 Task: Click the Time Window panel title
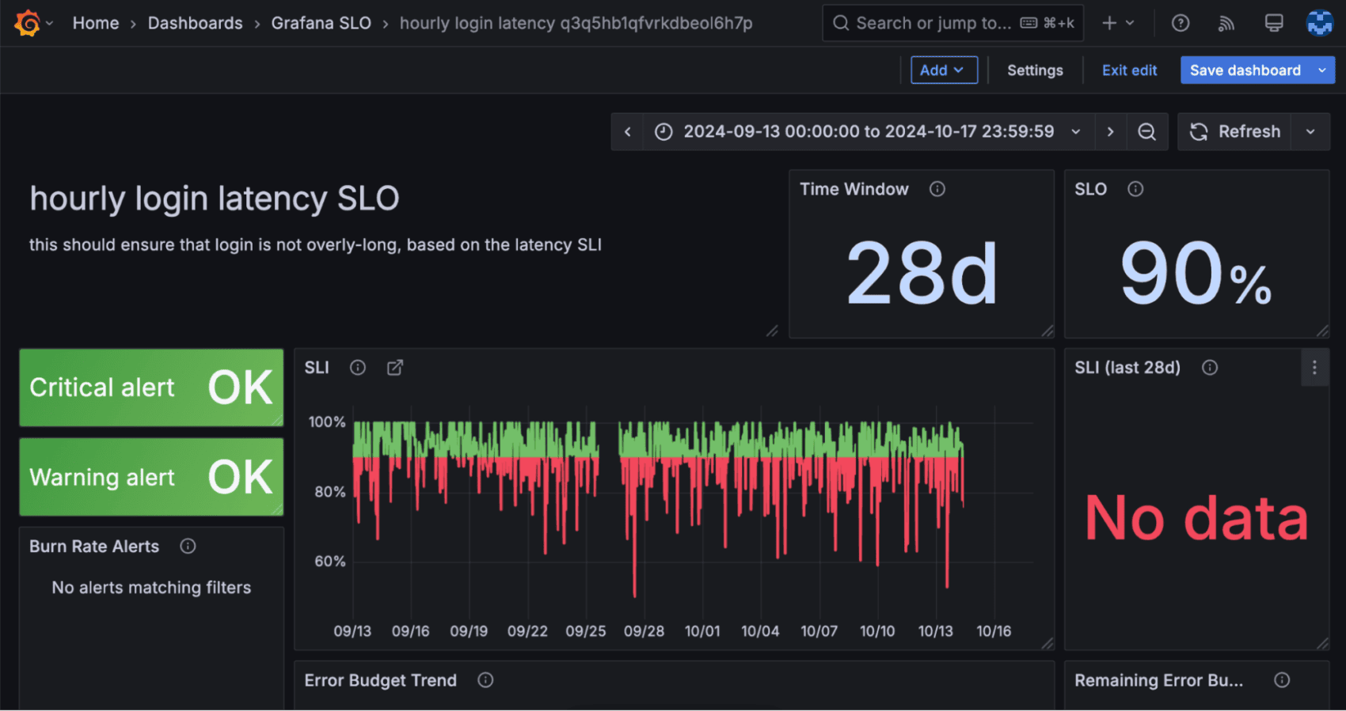click(854, 189)
